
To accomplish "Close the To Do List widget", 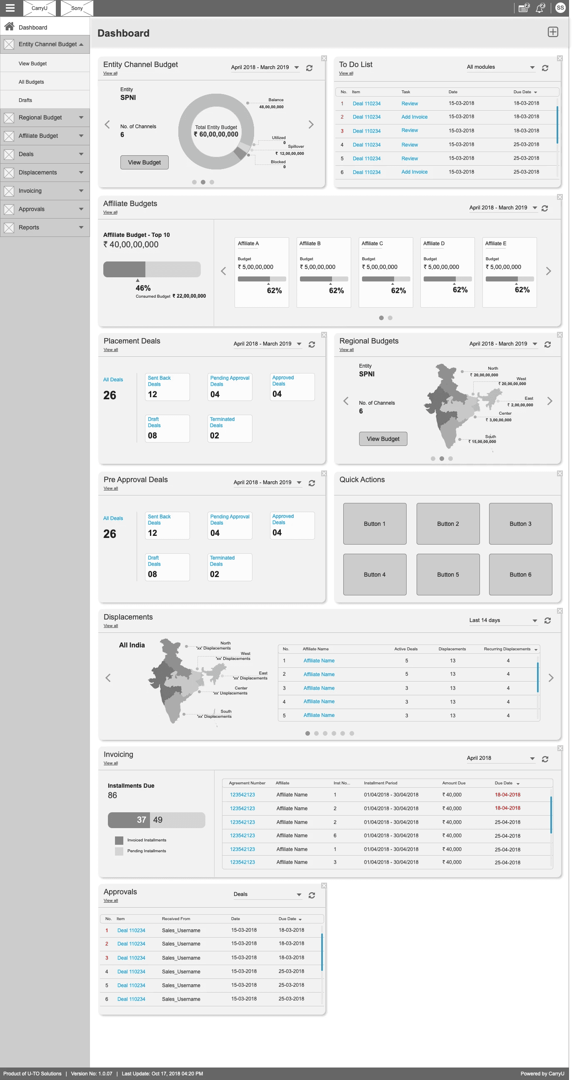I will point(560,58).
